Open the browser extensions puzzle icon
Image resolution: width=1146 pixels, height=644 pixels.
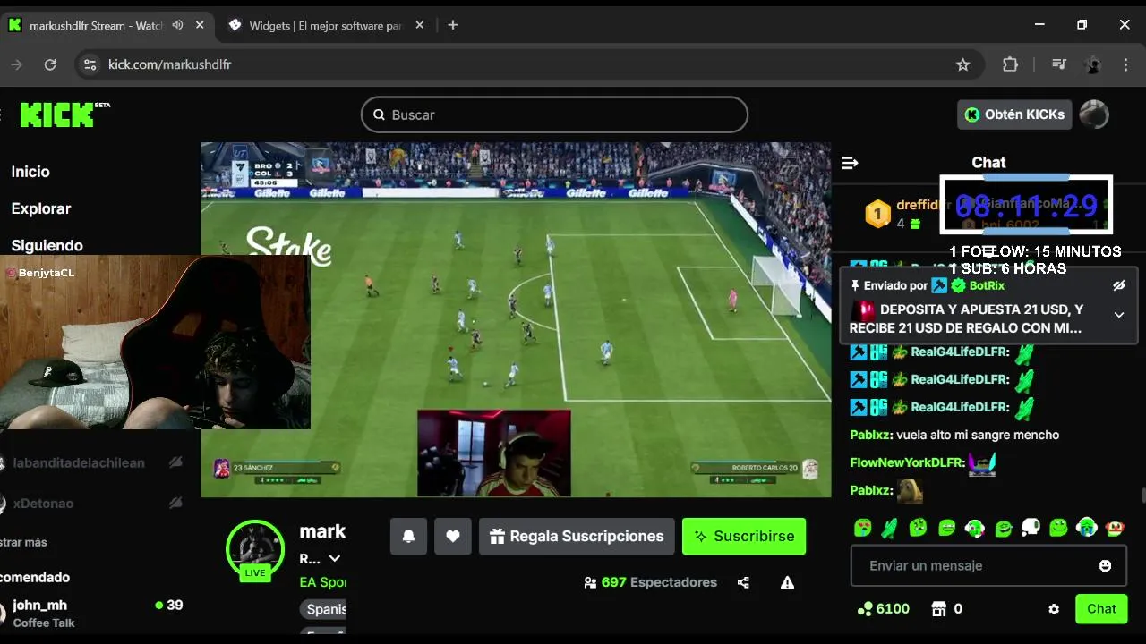(1010, 64)
